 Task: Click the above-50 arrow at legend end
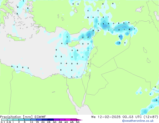click(x=79, y=120)
